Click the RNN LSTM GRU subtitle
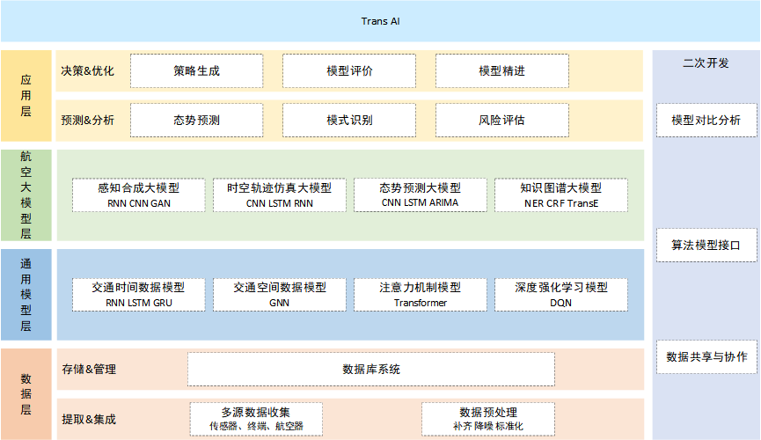The width and height of the screenshot is (761, 440). (139, 303)
